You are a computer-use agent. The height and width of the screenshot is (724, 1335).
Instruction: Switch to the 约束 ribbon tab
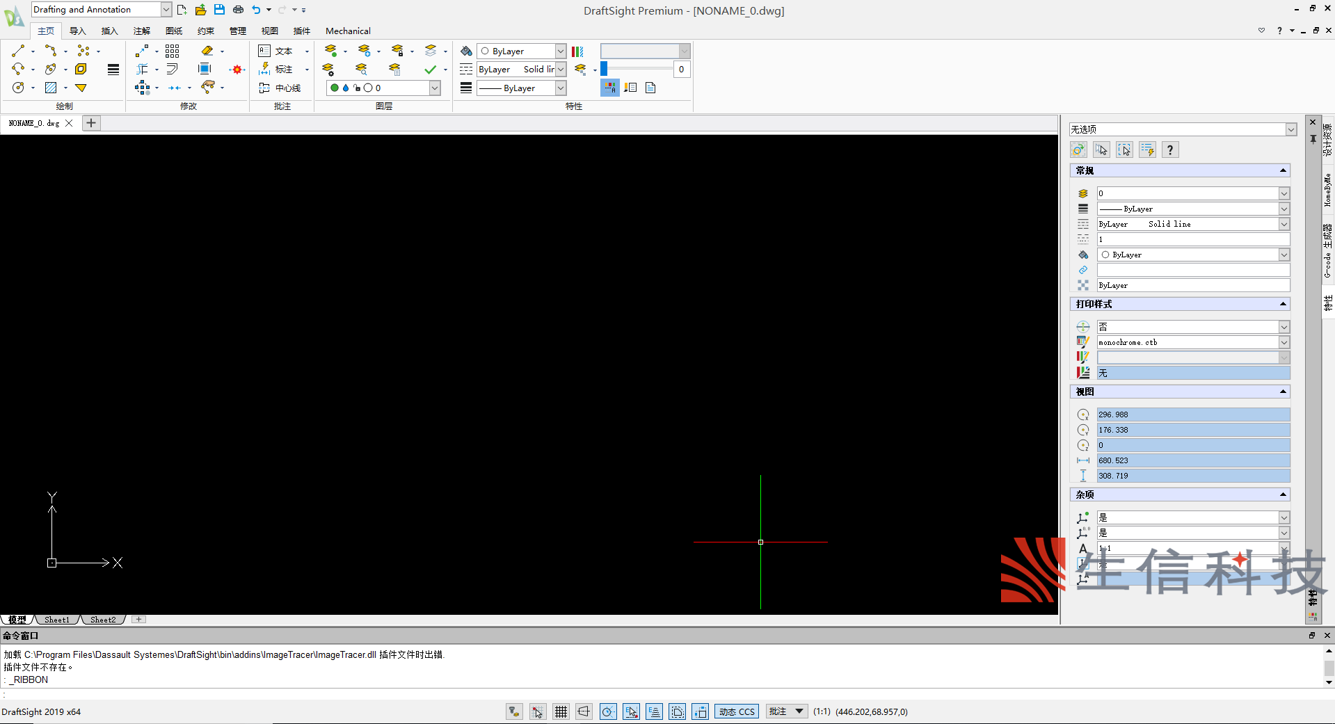(x=206, y=31)
